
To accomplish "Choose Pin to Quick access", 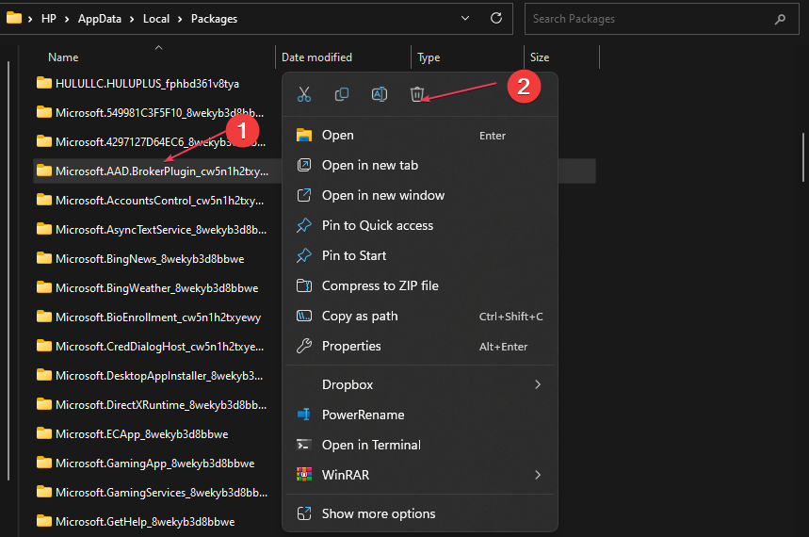I will click(x=420, y=225).
